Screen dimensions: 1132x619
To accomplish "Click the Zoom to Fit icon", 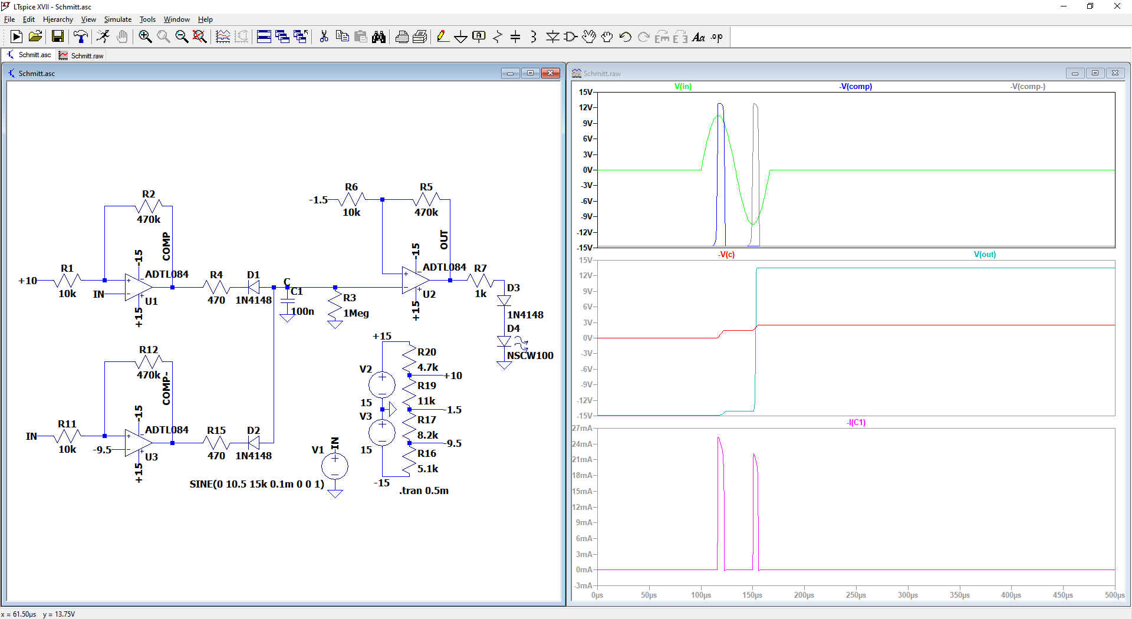I will pyautogui.click(x=200, y=37).
